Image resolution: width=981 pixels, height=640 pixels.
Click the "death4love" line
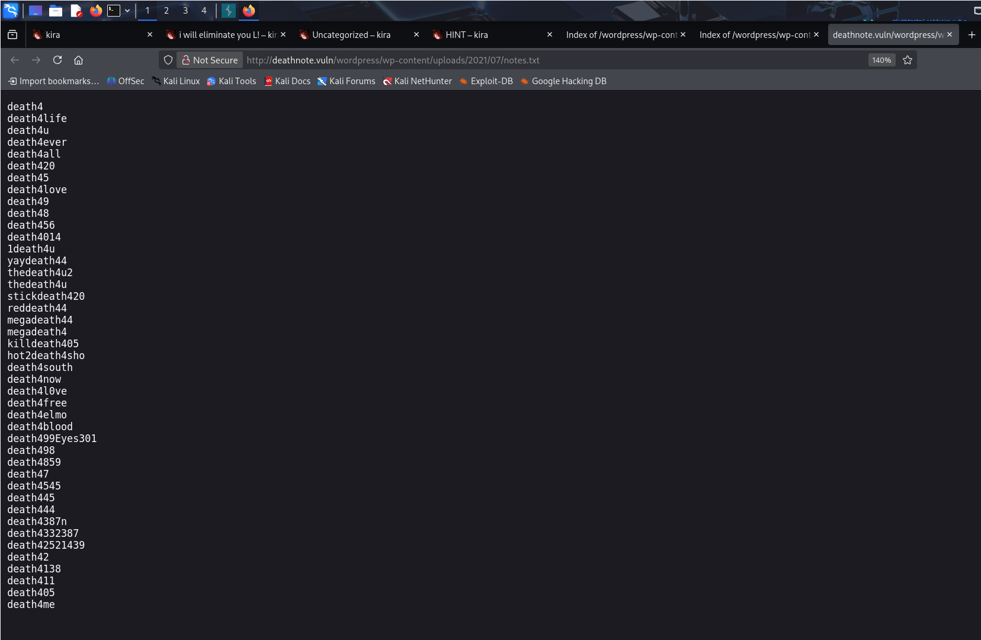tap(37, 190)
